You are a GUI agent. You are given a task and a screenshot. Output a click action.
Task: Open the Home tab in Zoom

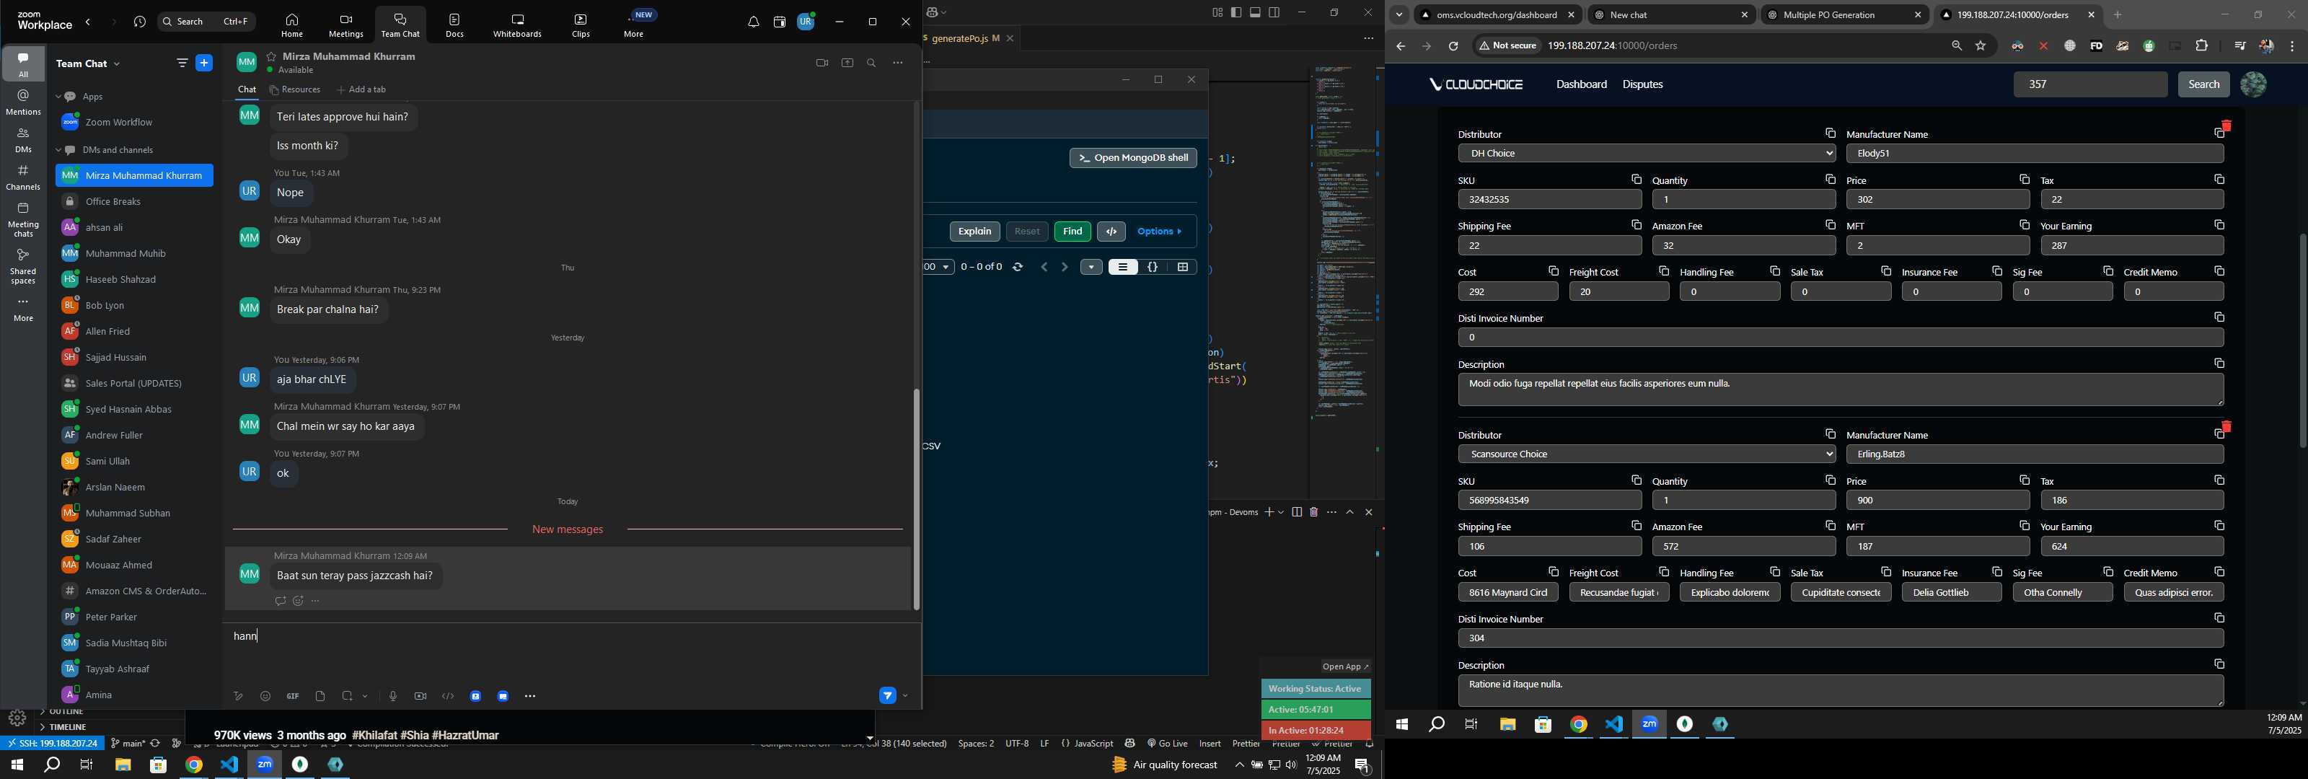291,26
